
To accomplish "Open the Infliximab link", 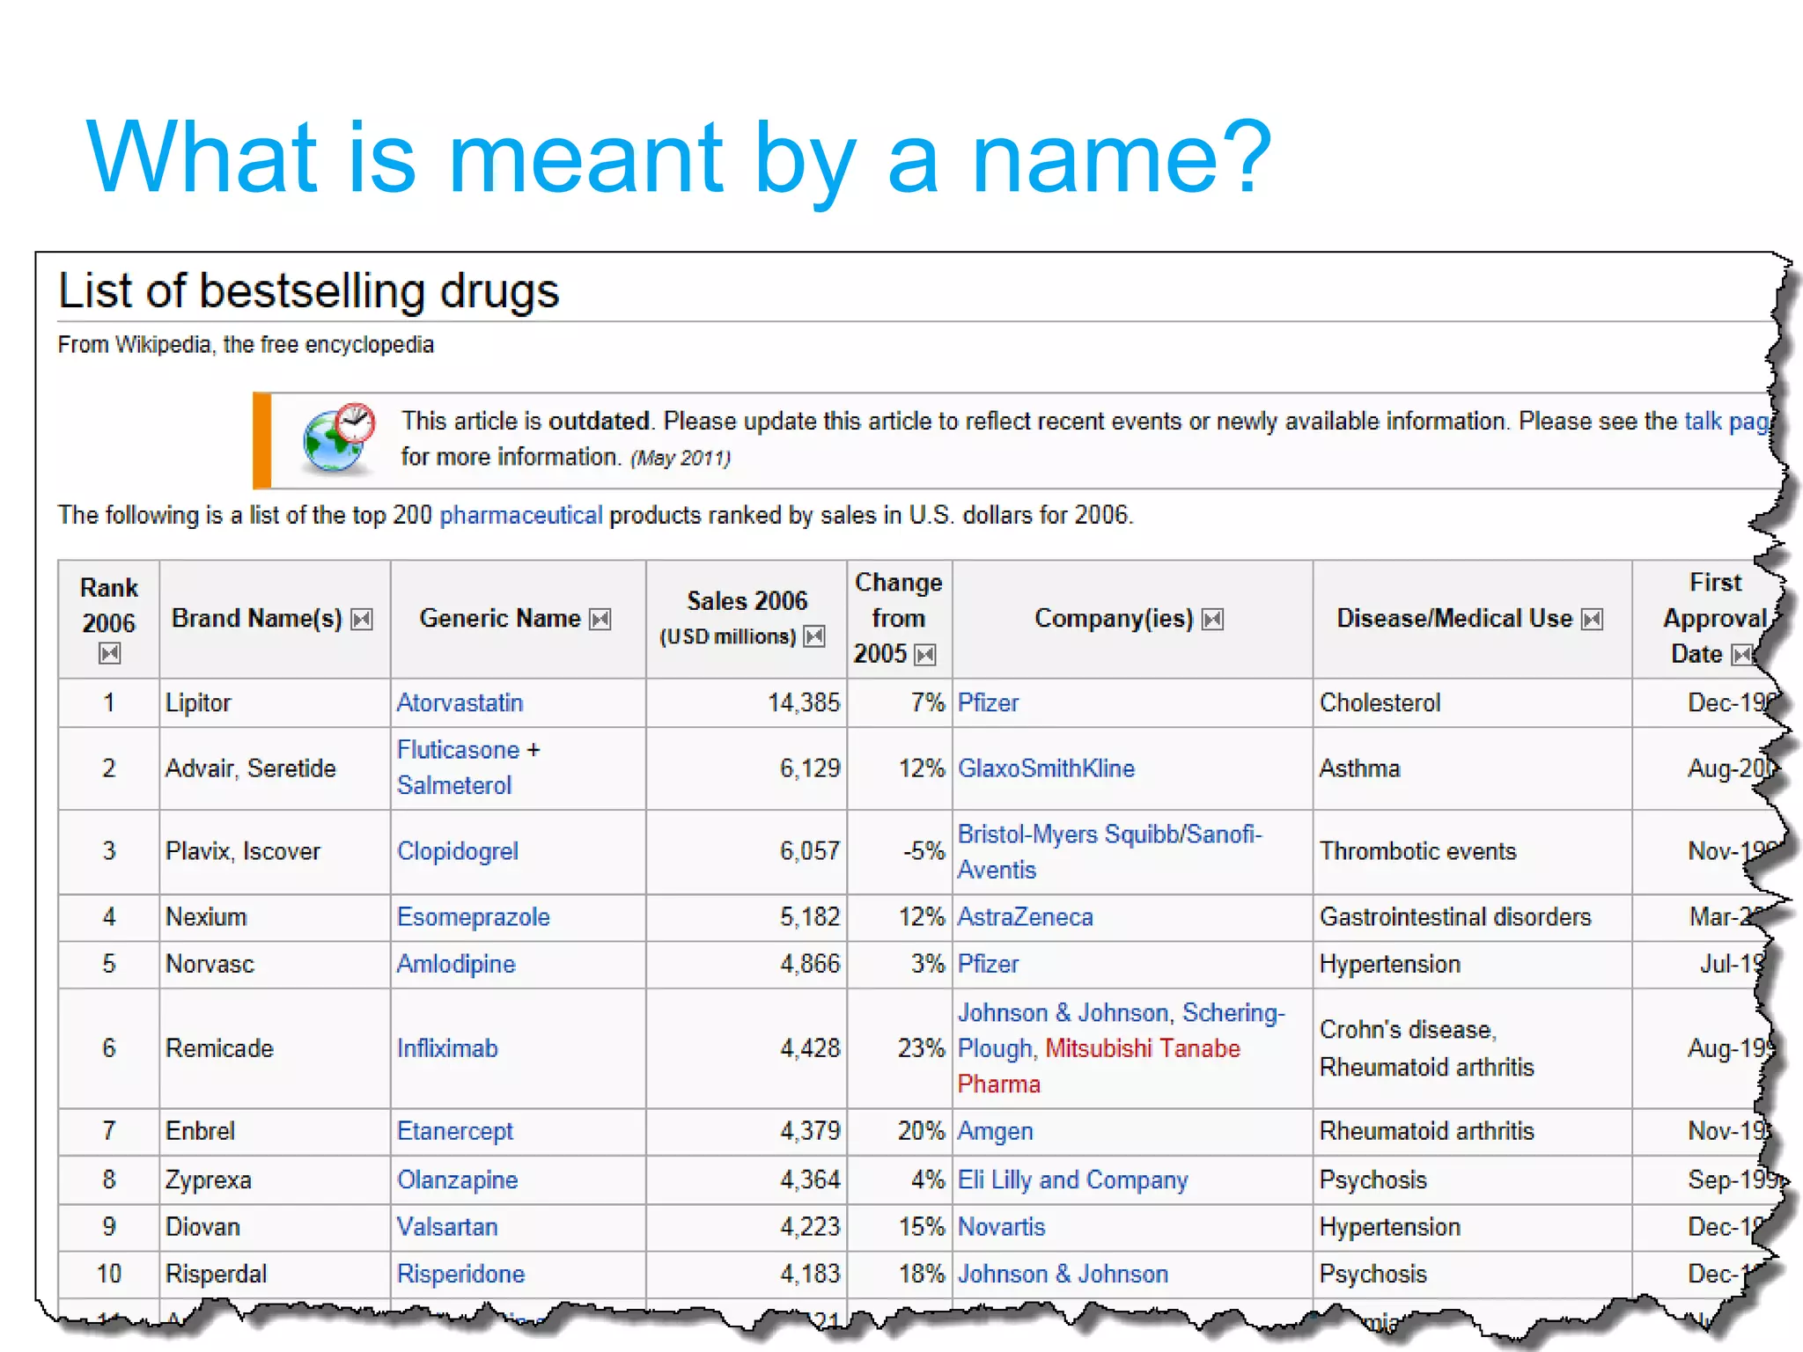I will [447, 1048].
